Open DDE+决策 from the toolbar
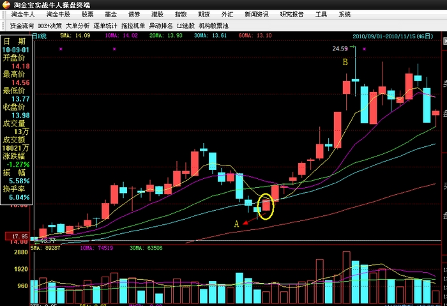The height and width of the screenshot is (306, 447). [x=50, y=26]
